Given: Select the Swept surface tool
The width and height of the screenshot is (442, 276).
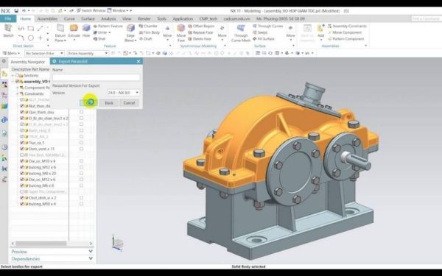Looking at the screenshot, I should point(260,32).
